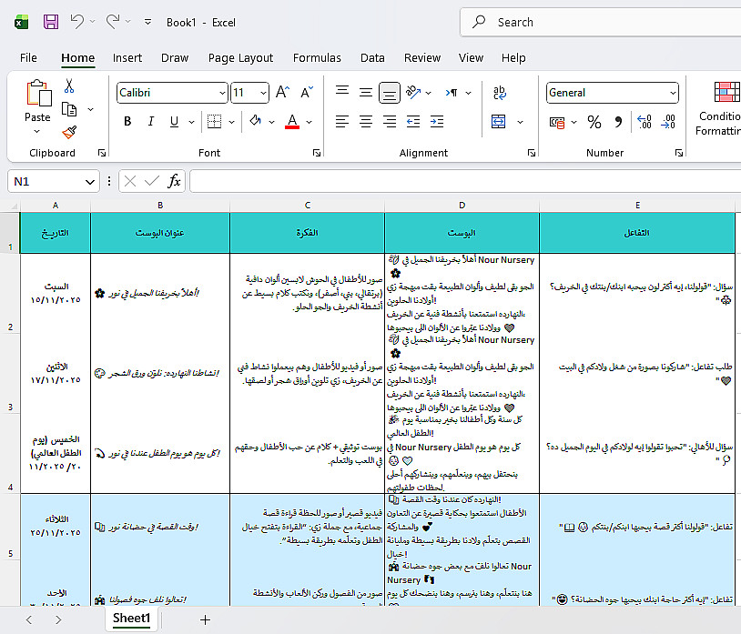Apply Comma Style
This screenshot has height=634, width=741.
coord(618,122)
